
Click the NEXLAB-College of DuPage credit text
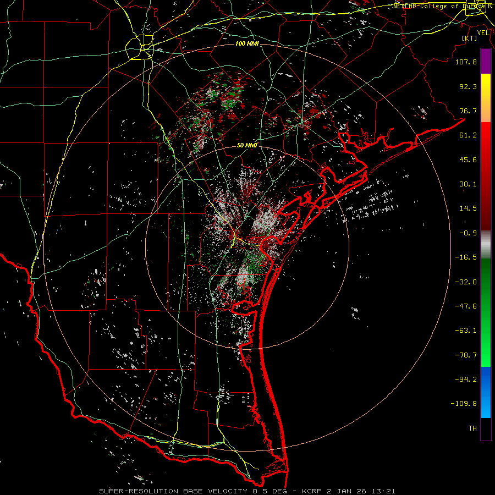click(x=442, y=6)
